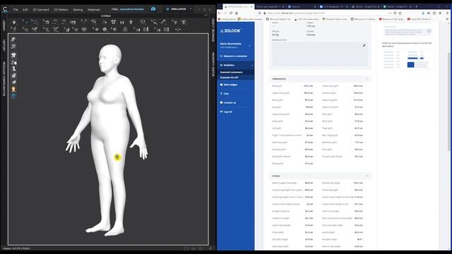Screen dimensions: 452x254
Task: Close the first 3DLOOK browser tab
Action: click(251, 6)
